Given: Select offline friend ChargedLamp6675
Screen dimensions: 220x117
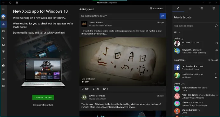Looking at the screenshot, I should coord(196,111).
